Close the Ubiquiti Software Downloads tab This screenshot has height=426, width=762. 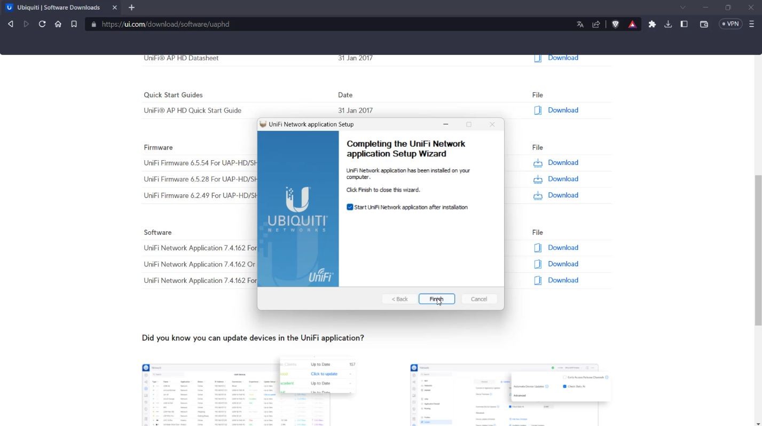pyautogui.click(x=114, y=7)
